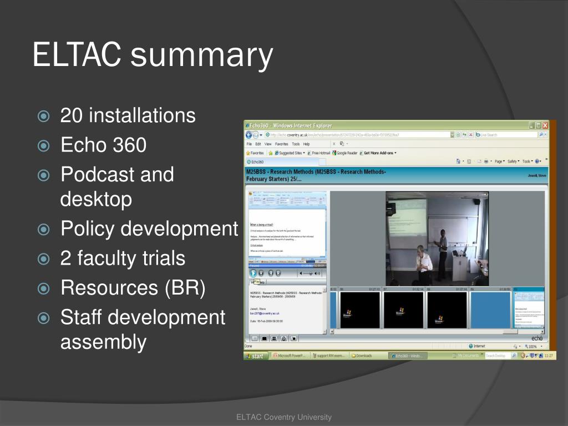The width and height of the screenshot is (568, 426).
Task: Open the white document scene thumbnail
Action: (529, 309)
